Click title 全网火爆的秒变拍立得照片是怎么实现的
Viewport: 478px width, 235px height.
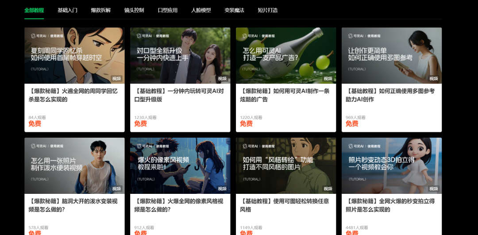[390, 205]
